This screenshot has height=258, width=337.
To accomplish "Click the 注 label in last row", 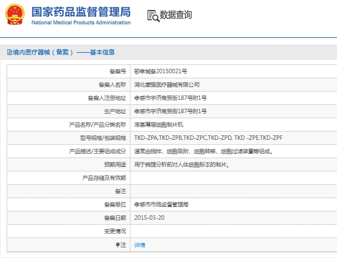I will [123, 245].
